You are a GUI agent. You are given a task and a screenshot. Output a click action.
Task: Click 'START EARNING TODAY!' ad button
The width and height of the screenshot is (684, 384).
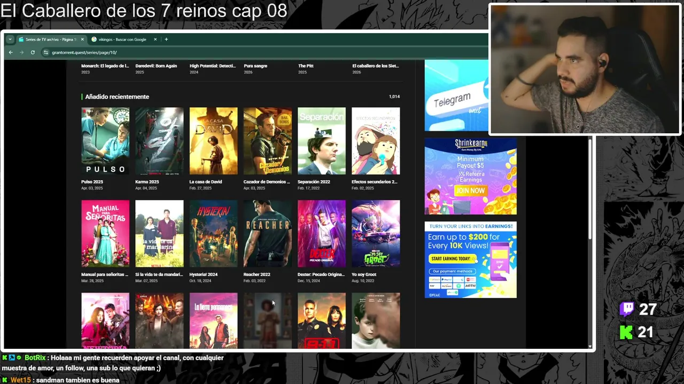point(453,259)
